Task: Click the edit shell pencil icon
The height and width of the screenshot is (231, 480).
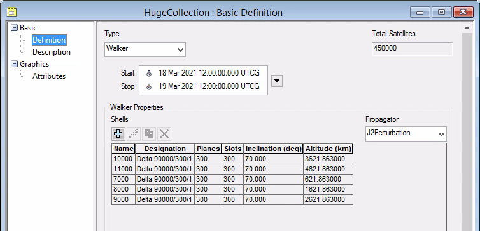Action: coord(134,134)
